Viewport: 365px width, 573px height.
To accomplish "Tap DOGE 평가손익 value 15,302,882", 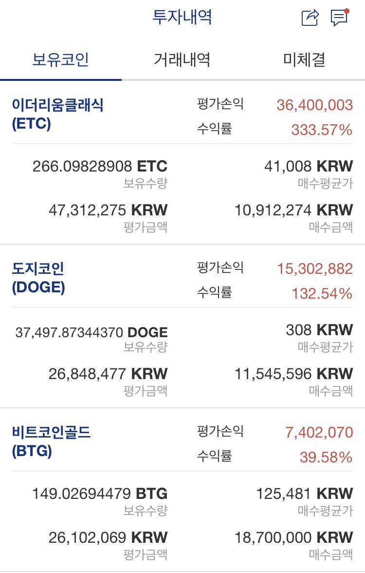I will pos(314,268).
